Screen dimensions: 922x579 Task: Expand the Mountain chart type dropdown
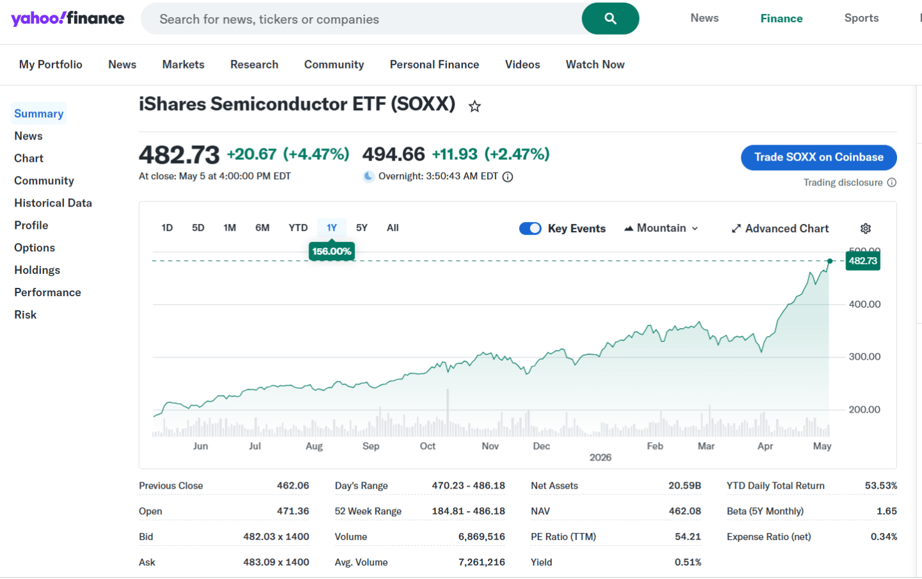tap(661, 228)
